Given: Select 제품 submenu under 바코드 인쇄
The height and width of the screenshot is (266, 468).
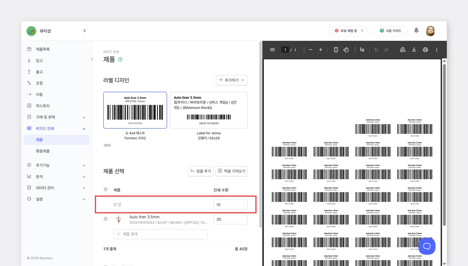Looking at the screenshot, I should tap(56, 140).
